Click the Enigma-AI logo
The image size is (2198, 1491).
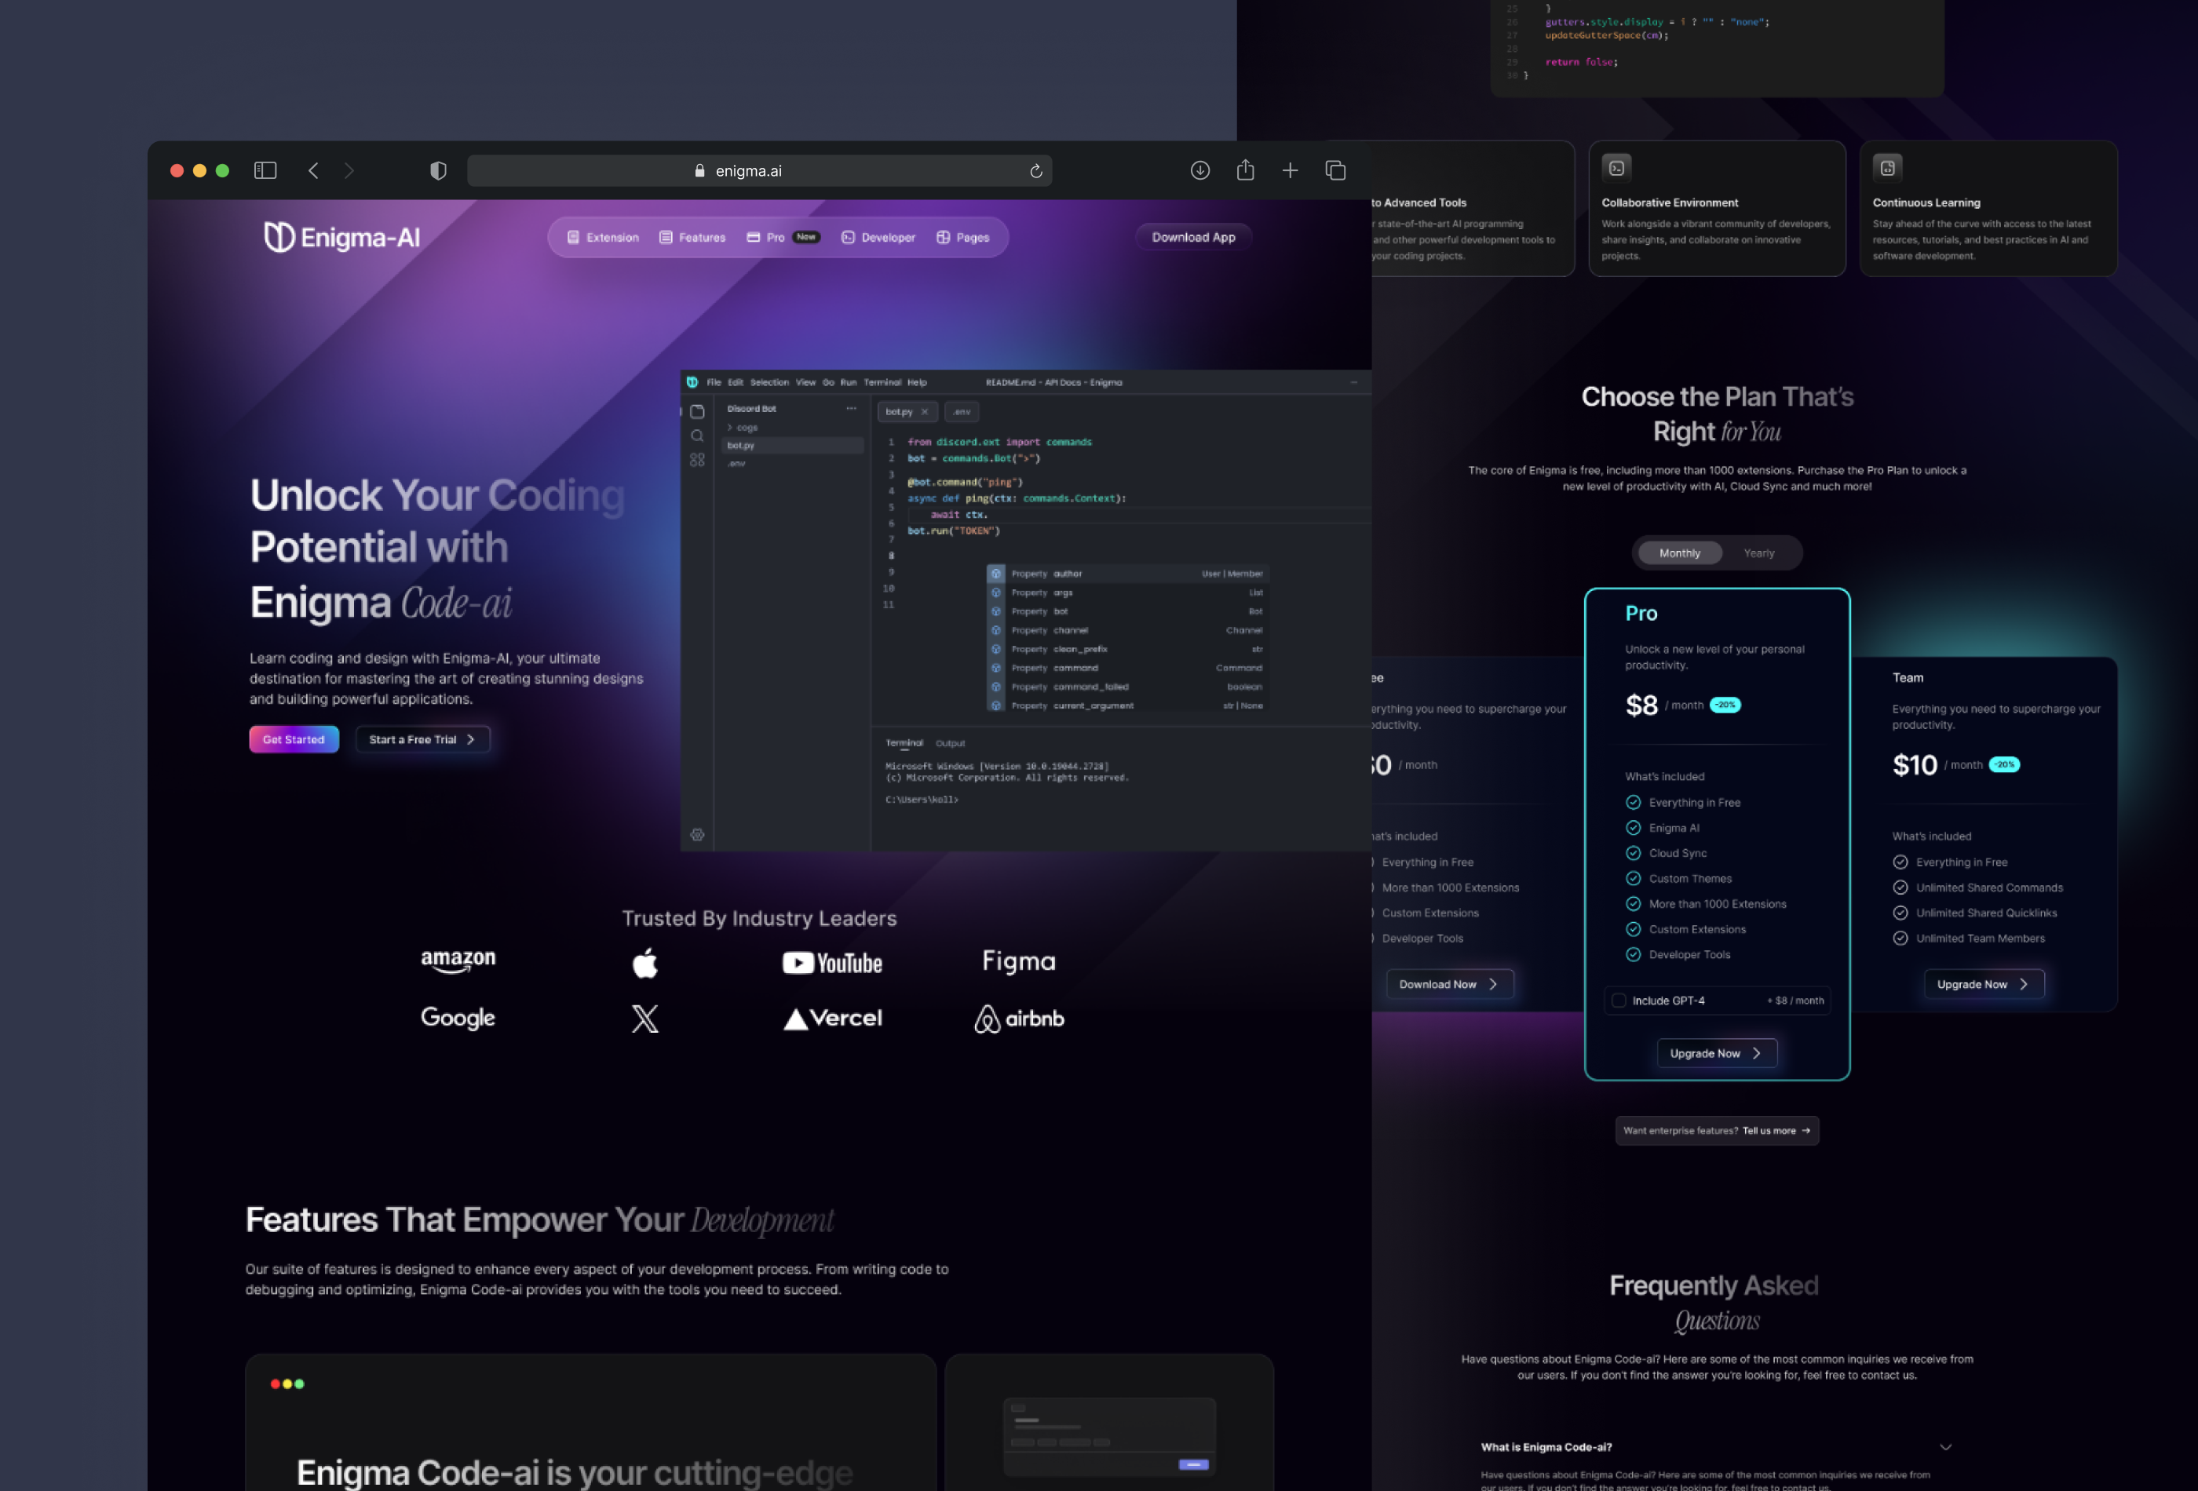(341, 236)
